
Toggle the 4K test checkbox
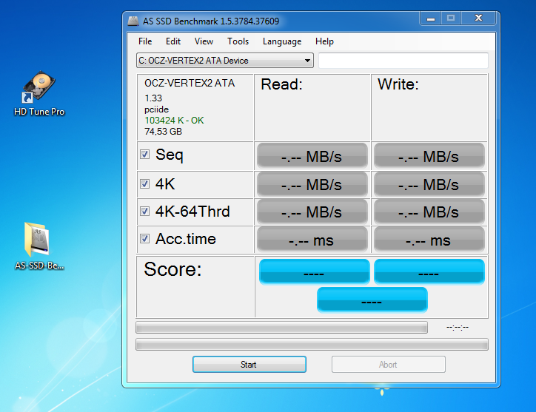(x=144, y=183)
